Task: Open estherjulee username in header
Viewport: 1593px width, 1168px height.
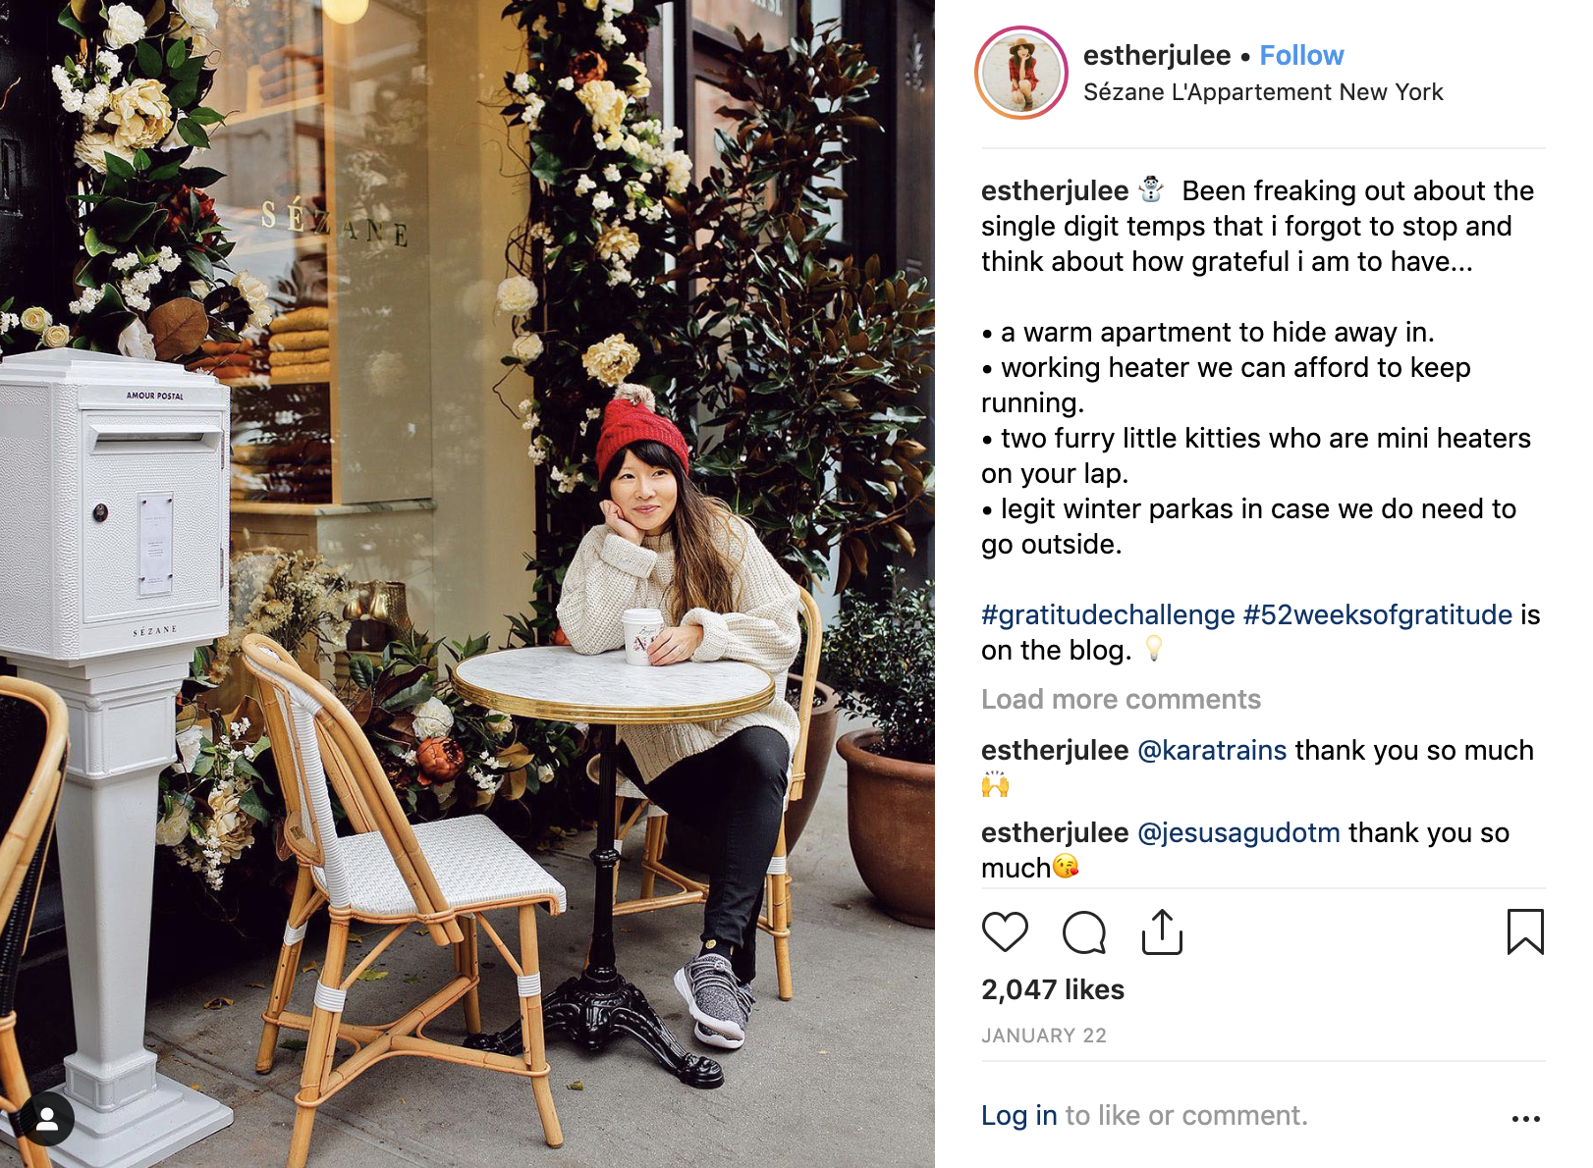Action: click(1157, 56)
